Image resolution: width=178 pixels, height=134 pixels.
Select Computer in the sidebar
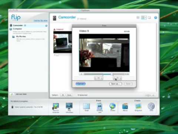[17, 29]
